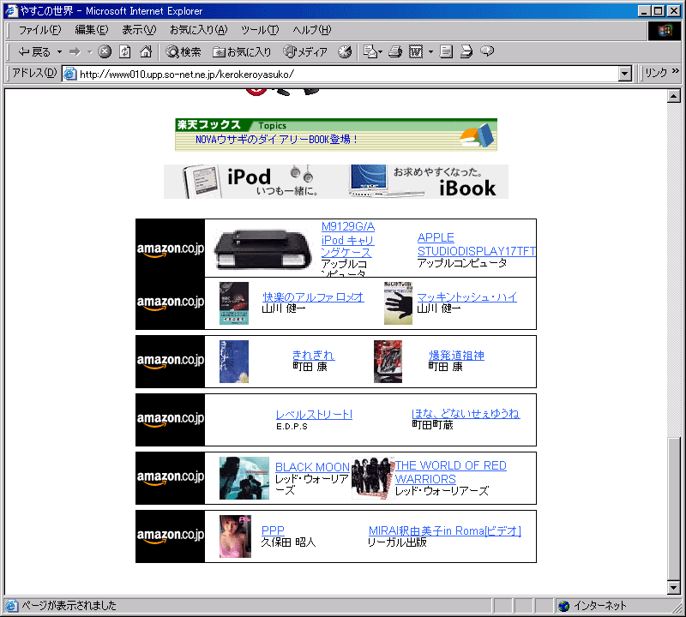Click the page icon in the address bar
Screen dimensions: 686x617
point(69,74)
